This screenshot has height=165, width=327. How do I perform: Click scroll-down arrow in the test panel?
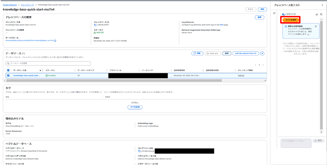(321, 132)
